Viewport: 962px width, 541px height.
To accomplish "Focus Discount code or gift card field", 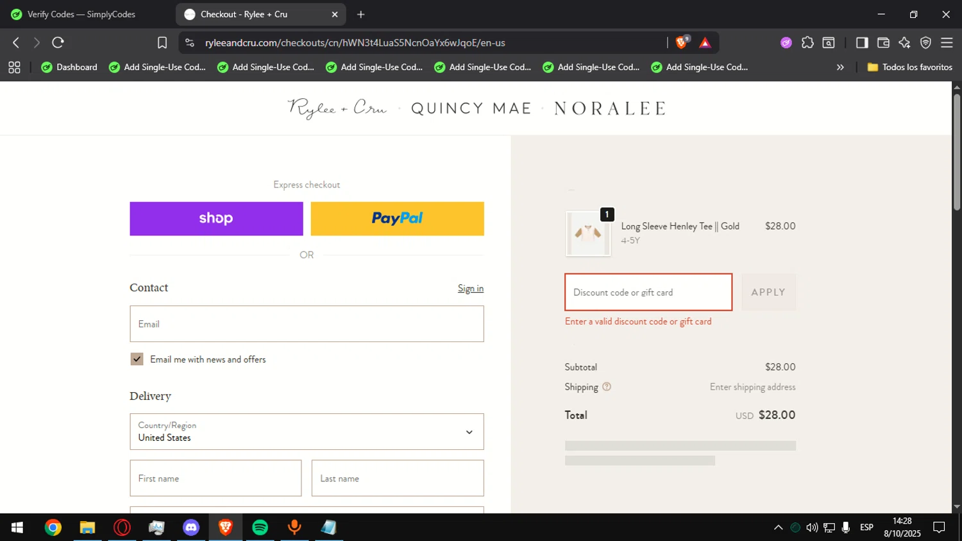I will (648, 292).
